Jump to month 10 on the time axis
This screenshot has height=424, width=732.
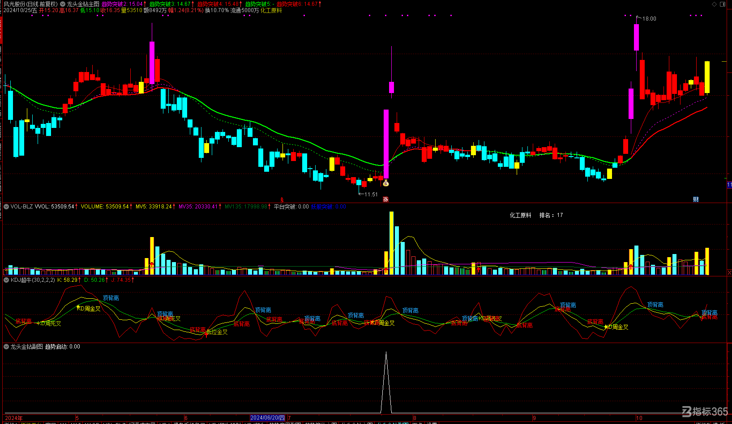tap(639, 418)
